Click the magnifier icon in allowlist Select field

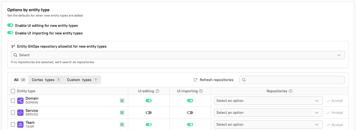coord(15,55)
